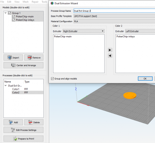155x143 pixels.
Task: Open the Repair menu
Action: tap(35, 2)
